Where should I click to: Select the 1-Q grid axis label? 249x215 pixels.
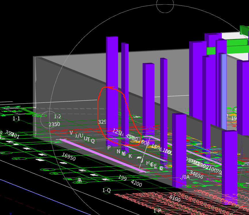(x=107, y=190)
